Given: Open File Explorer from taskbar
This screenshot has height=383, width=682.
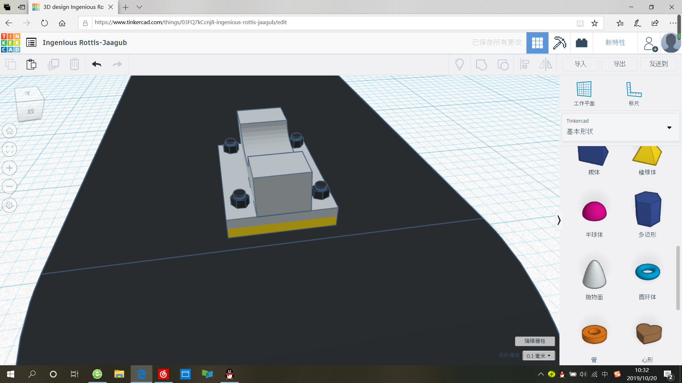Looking at the screenshot, I should click(x=119, y=374).
